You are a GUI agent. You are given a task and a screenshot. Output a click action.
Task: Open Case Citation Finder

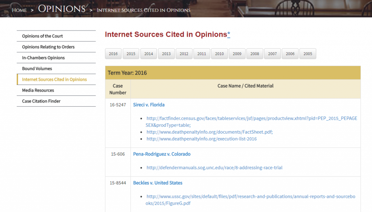(x=41, y=101)
